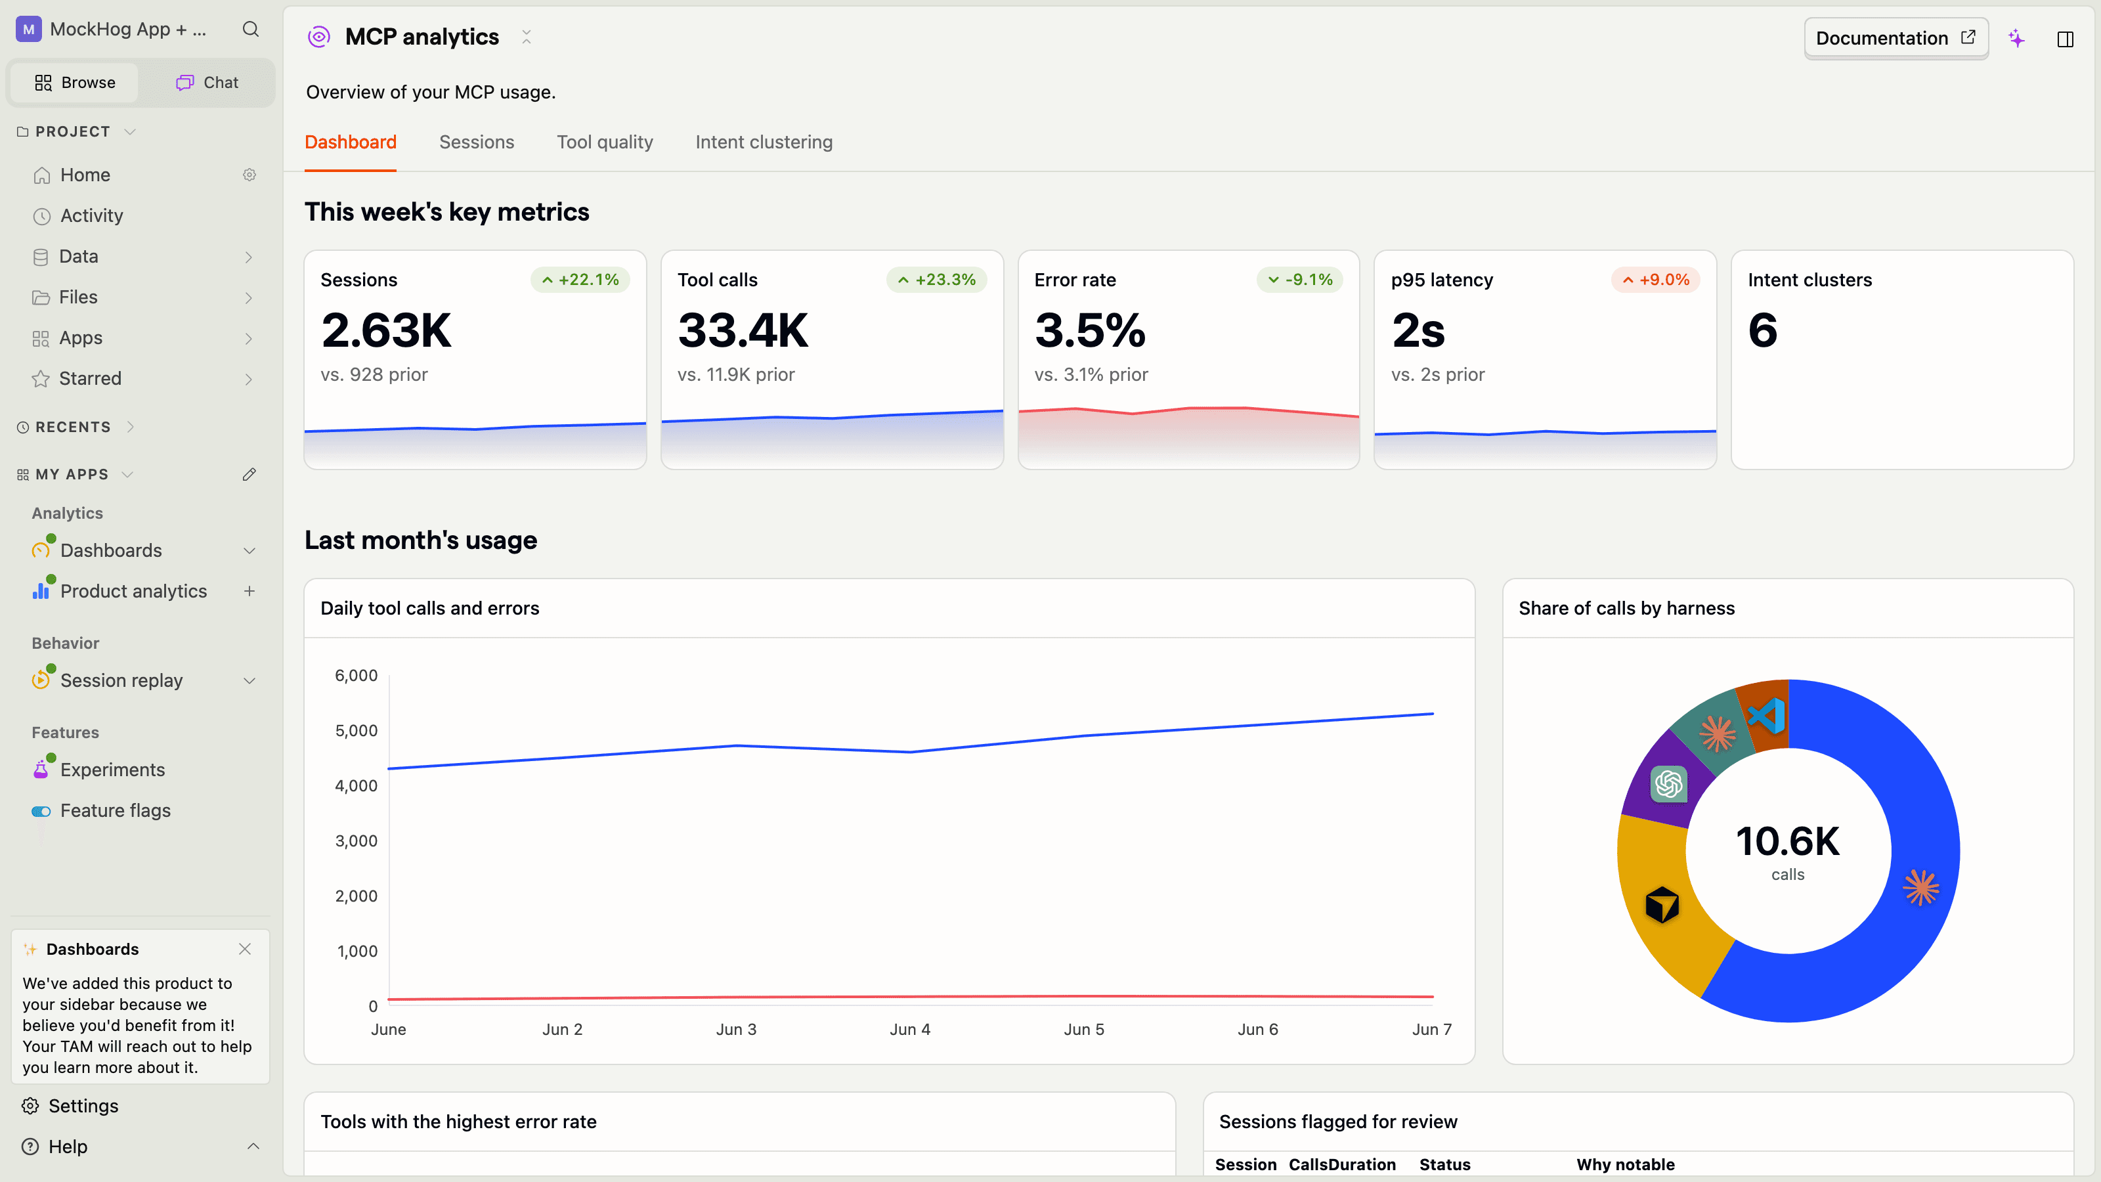Click the MockHog project avatar icon
Screen dimensions: 2101x1182
[28, 30]
